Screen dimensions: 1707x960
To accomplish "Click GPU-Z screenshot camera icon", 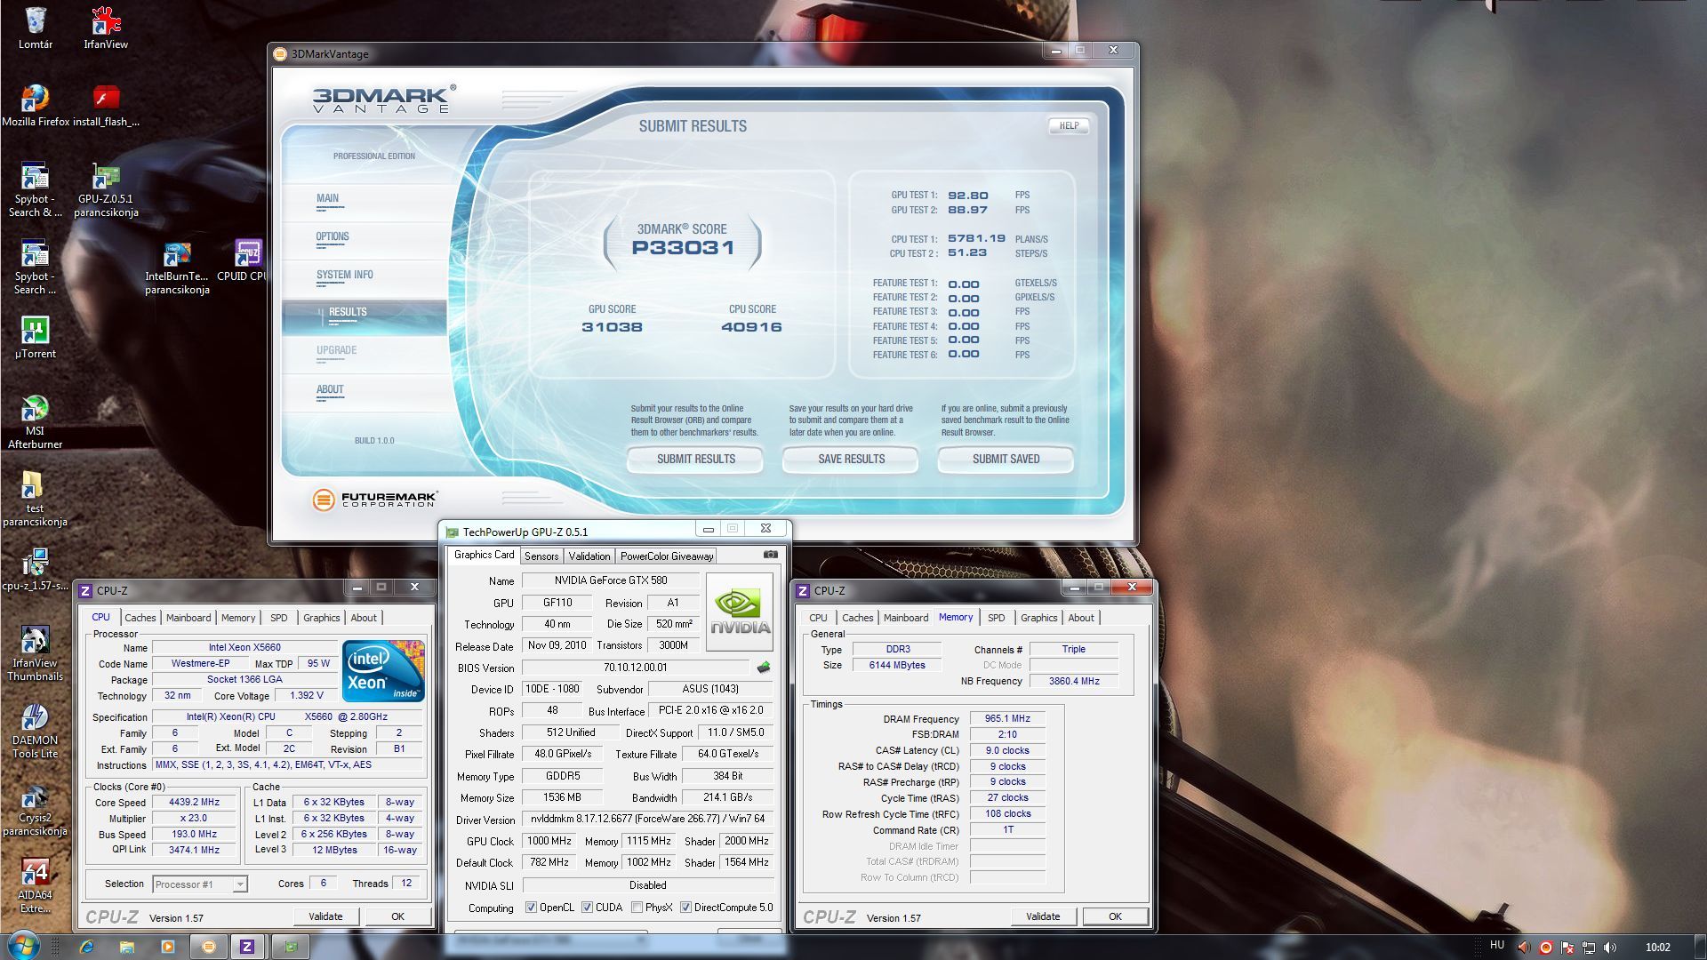I will [x=770, y=555].
